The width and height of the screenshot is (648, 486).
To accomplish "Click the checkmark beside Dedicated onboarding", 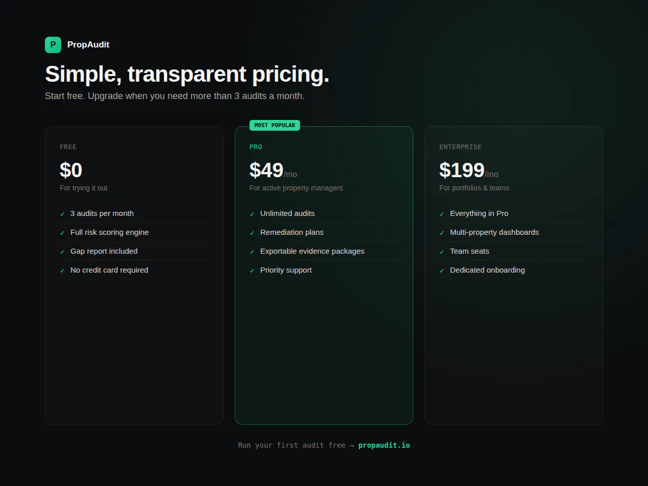I will click(x=442, y=271).
